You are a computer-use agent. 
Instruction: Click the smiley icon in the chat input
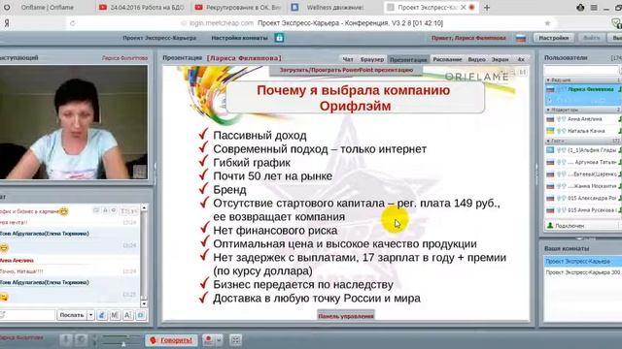(3, 315)
